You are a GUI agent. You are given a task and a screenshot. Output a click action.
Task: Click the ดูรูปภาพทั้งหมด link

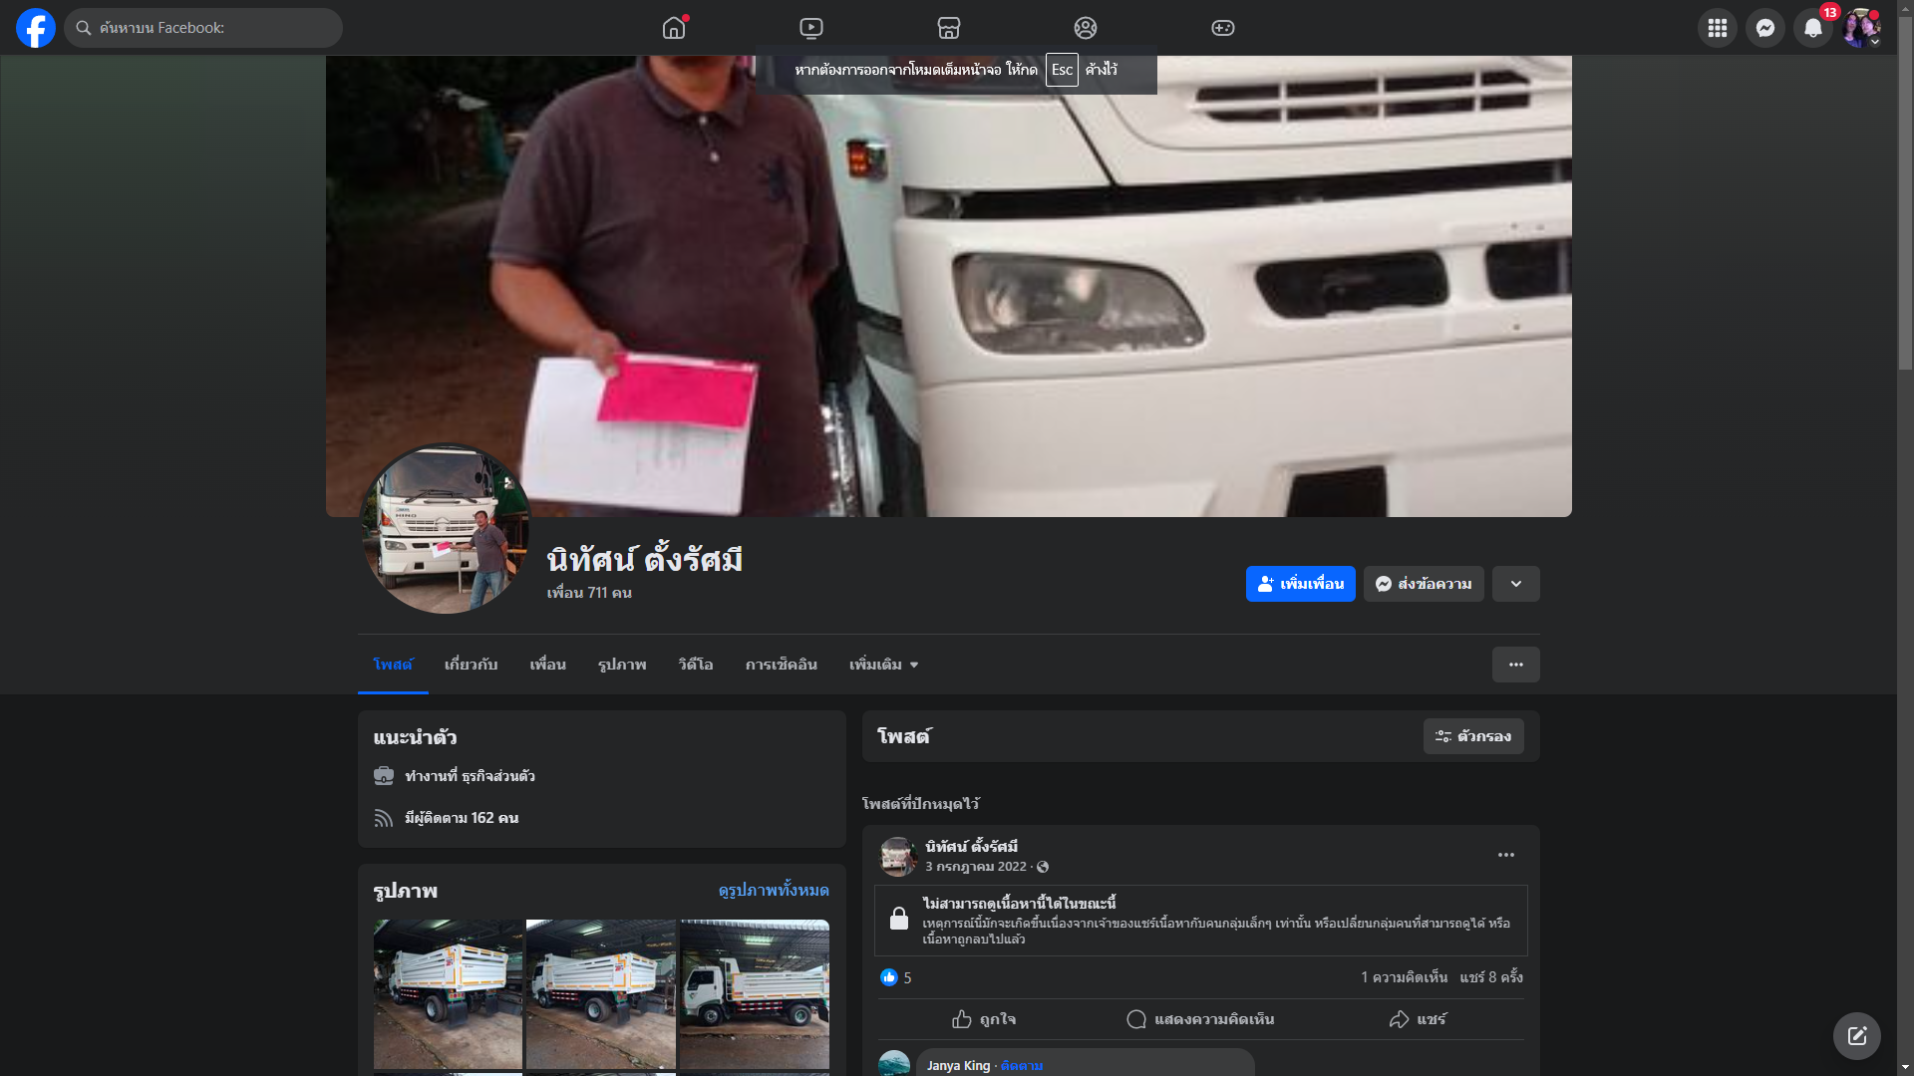click(774, 890)
